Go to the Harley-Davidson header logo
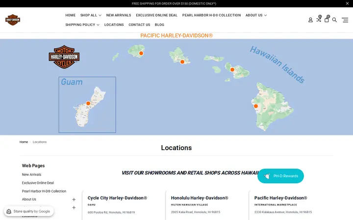353x220 pixels. pyautogui.click(x=13, y=20)
